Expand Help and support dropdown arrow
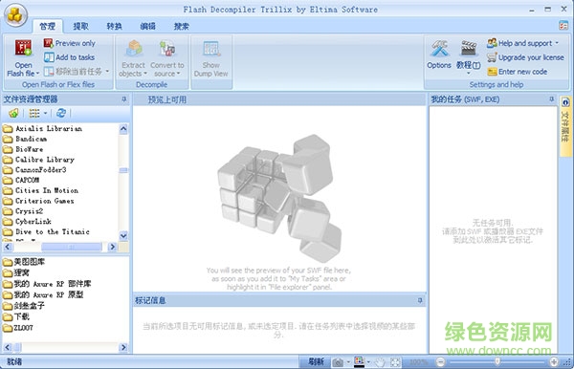 coord(557,43)
